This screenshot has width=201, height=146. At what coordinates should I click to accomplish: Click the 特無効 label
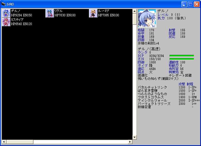pyautogui.click(x=174, y=72)
